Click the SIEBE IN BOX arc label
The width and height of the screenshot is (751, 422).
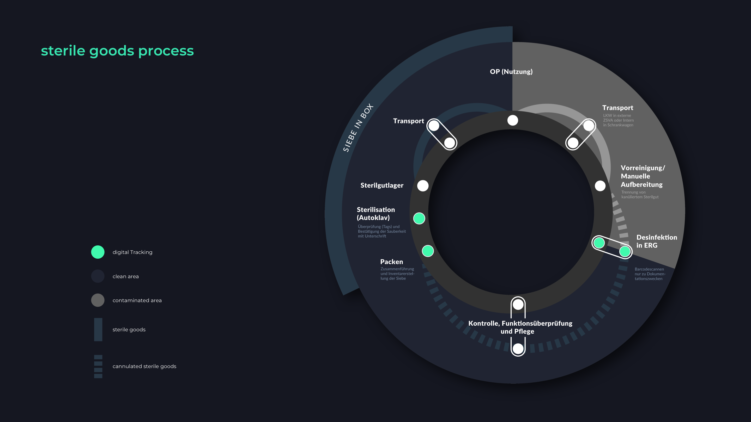[358, 128]
